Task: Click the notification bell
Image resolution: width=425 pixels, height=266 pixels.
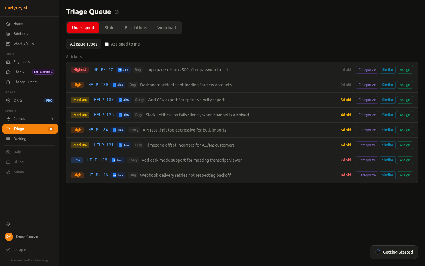Action: coord(8,224)
